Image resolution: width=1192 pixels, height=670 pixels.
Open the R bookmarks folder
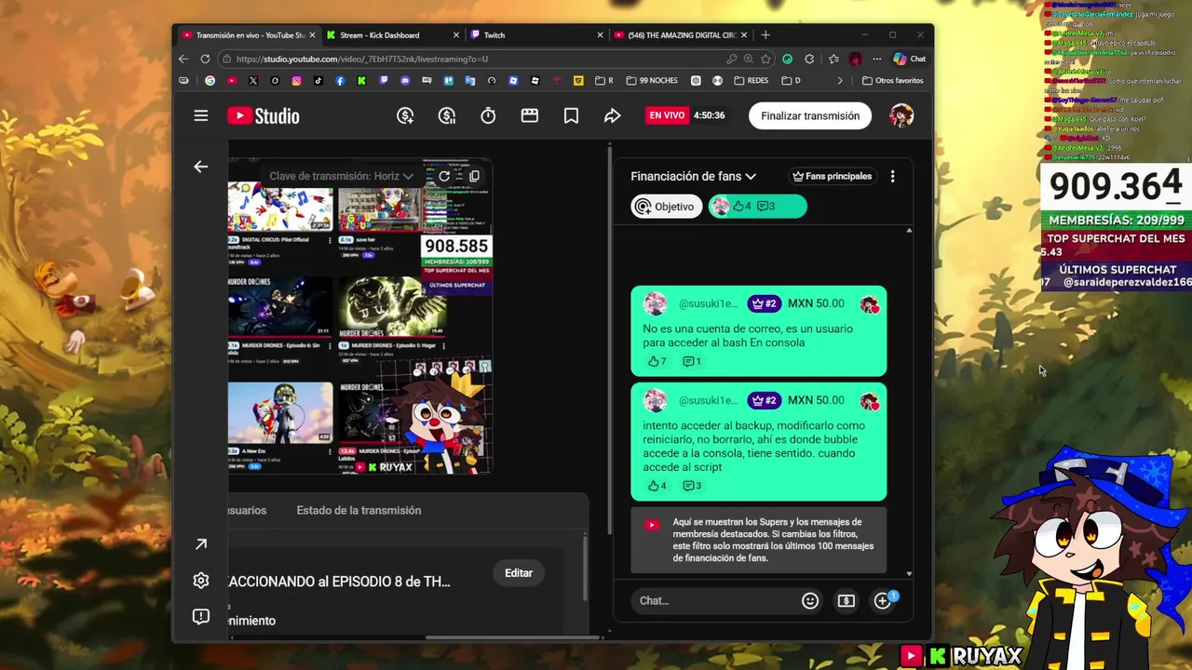[x=605, y=81]
